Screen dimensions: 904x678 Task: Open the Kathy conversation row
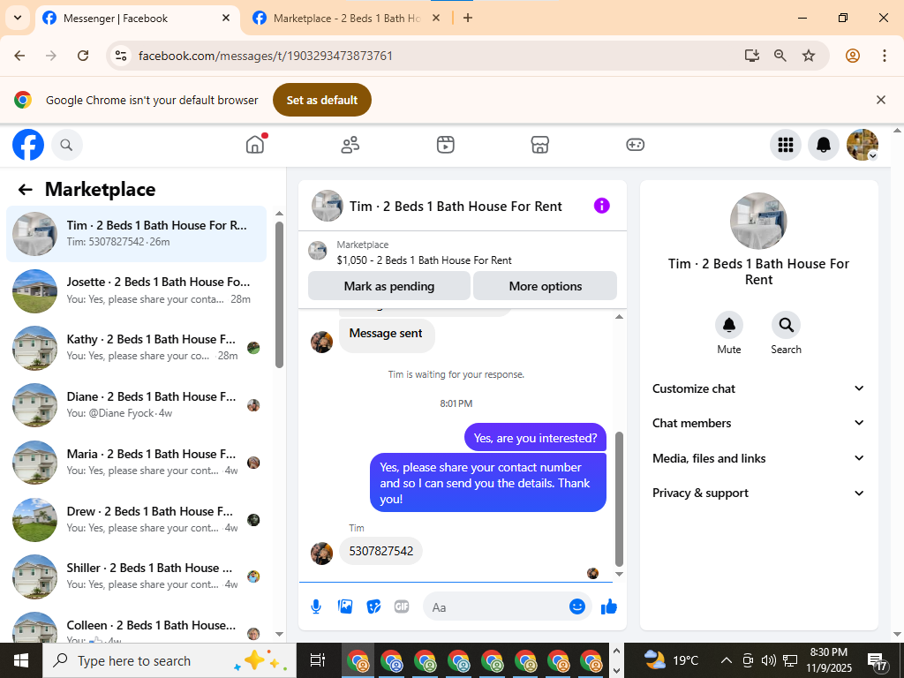[x=137, y=348]
